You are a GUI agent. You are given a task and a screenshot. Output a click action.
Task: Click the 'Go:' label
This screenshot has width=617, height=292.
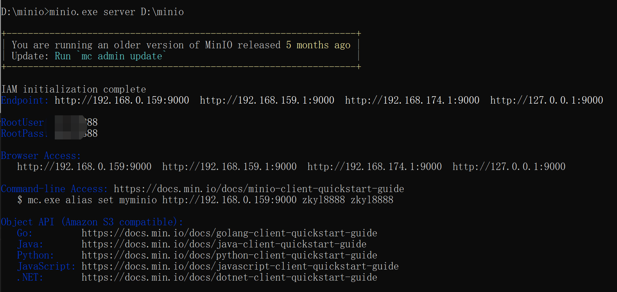tap(25, 233)
